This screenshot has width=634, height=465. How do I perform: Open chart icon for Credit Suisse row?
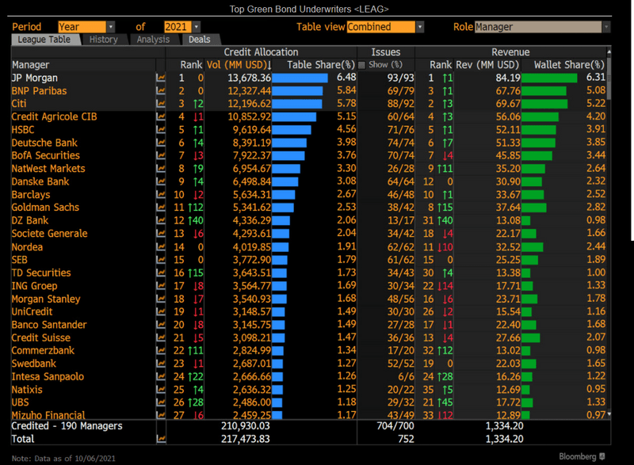(161, 337)
